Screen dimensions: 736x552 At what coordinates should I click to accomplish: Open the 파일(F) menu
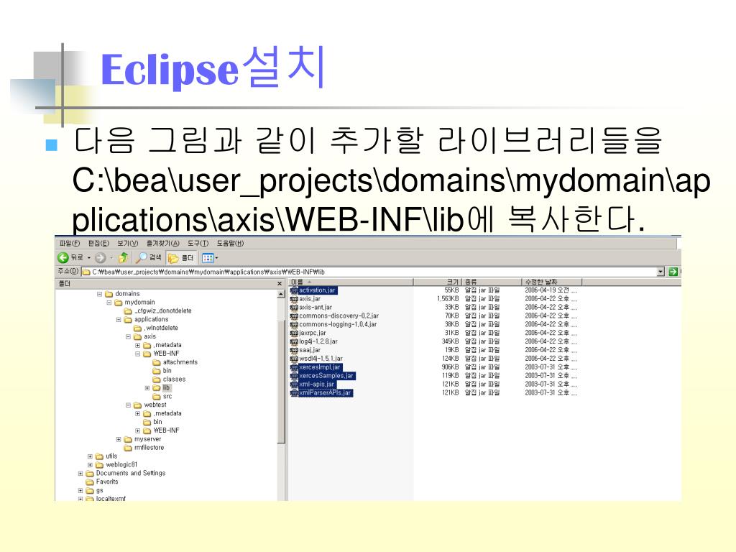pyautogui.click(x=70, y=243)
